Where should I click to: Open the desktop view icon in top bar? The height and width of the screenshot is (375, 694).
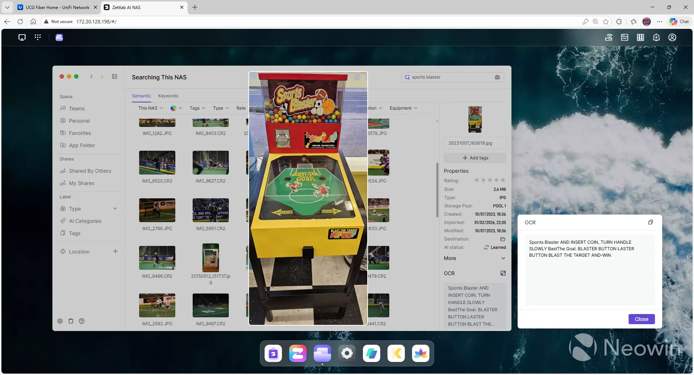click(22, 37)
